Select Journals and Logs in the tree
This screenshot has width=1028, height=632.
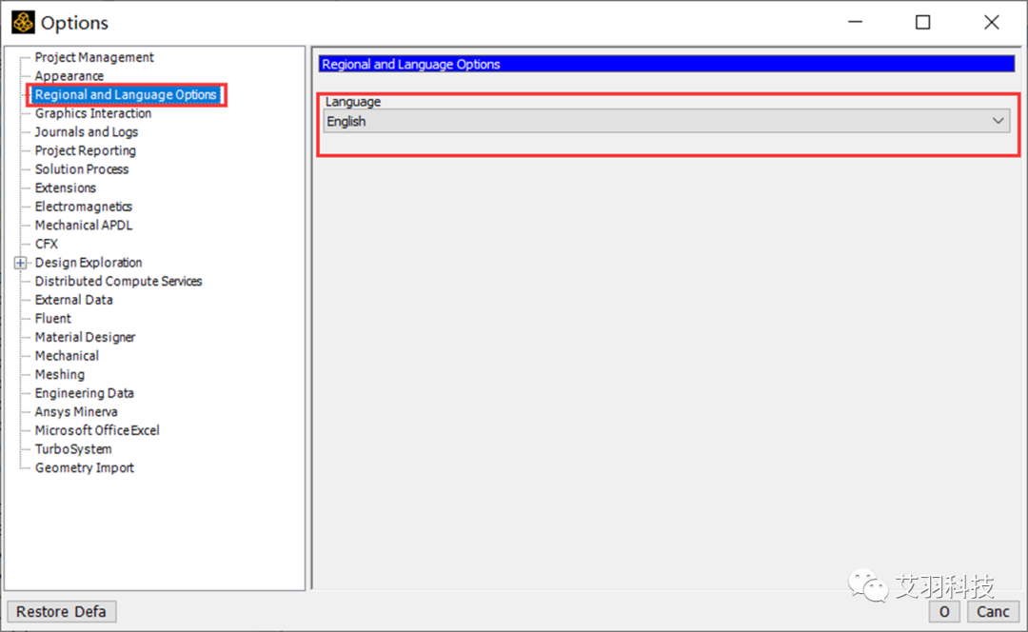click(87, 131)
